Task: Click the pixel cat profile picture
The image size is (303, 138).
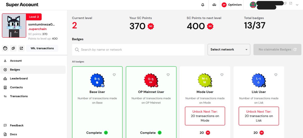Action: tap(14, 25)
